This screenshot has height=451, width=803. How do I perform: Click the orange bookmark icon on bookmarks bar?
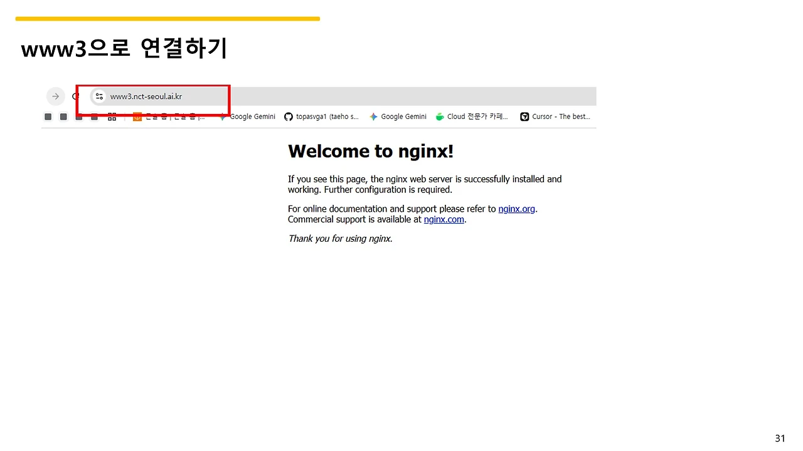[x=137, y=117]
